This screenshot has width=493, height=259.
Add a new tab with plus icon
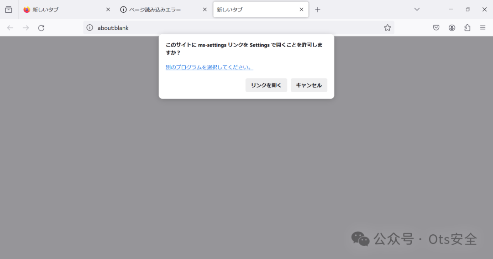[x=318, y=10]
